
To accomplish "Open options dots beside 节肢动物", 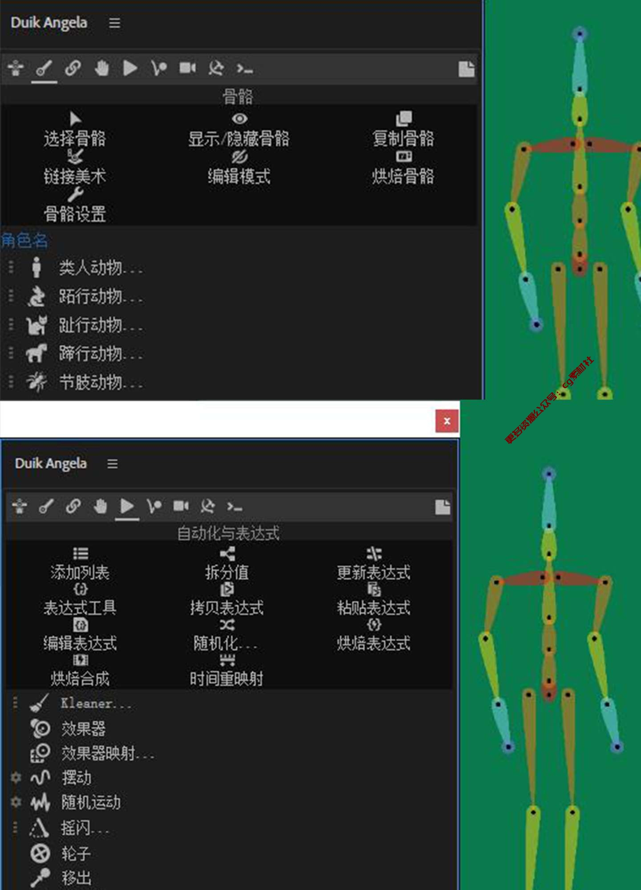I will pyautogui.click(x=11, y=381).
